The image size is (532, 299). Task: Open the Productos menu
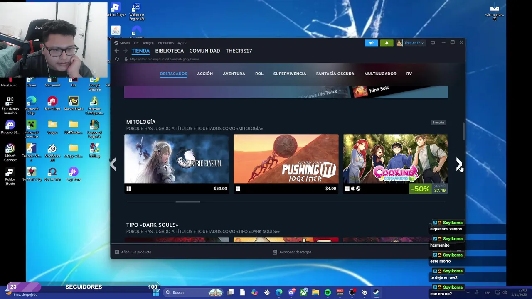(x=166, y=43)
